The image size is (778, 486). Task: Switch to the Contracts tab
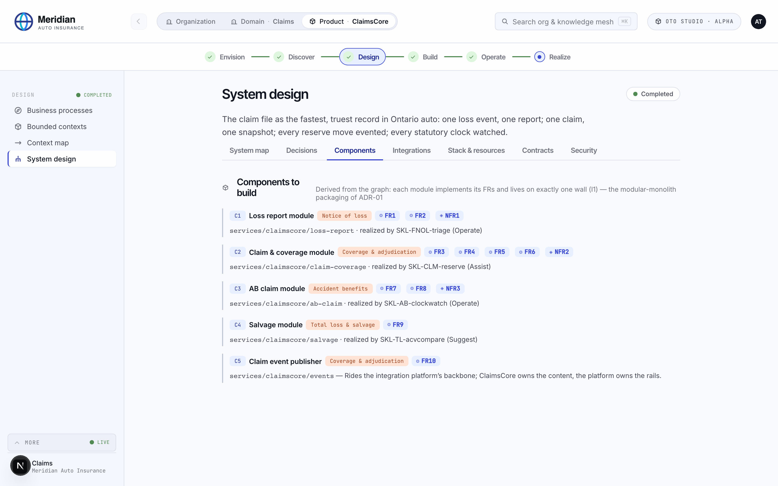(538, 150)
